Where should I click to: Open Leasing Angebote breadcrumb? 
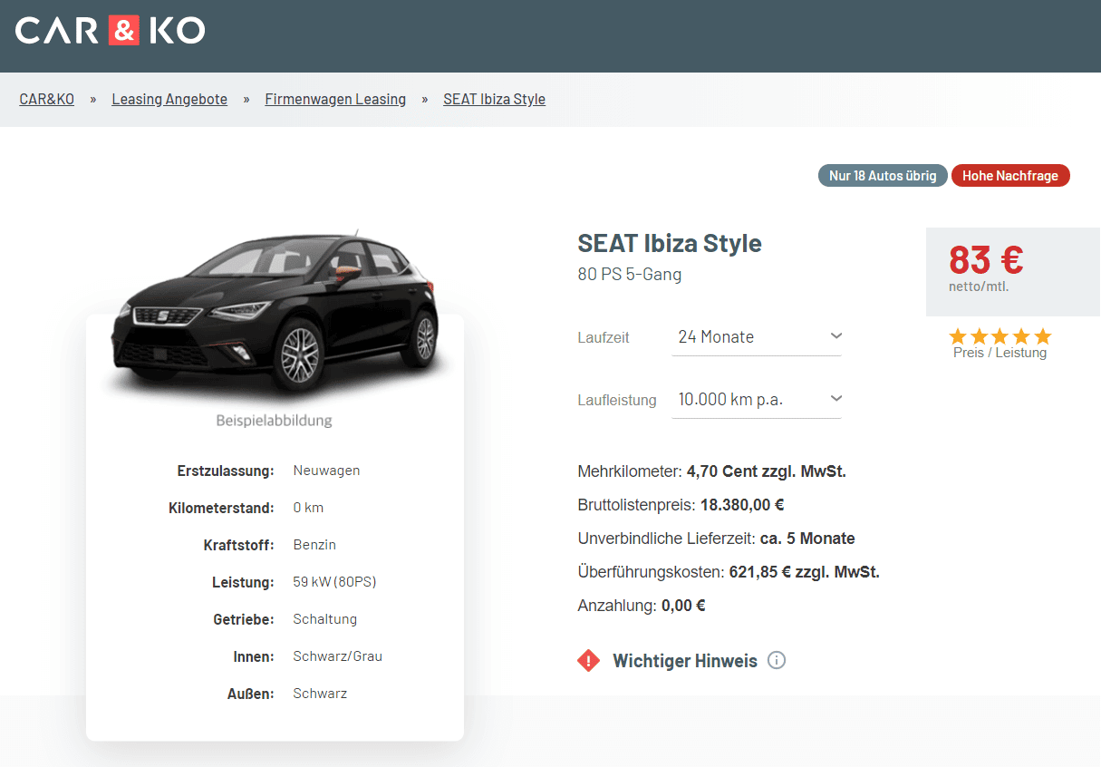tap(169, 99)
